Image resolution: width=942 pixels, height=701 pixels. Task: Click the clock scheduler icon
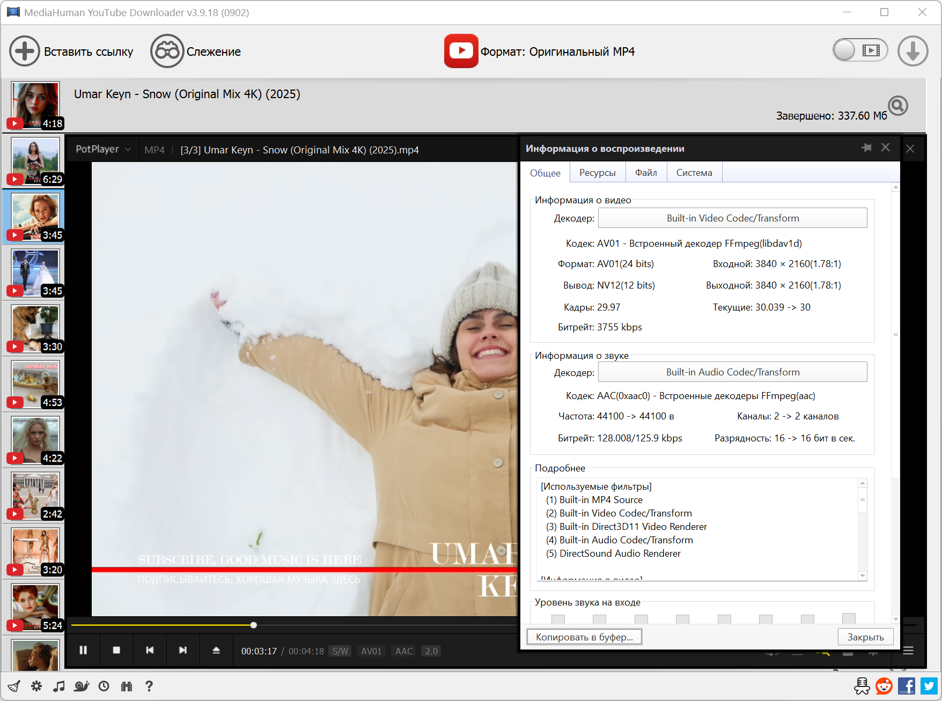coord(104,686)
